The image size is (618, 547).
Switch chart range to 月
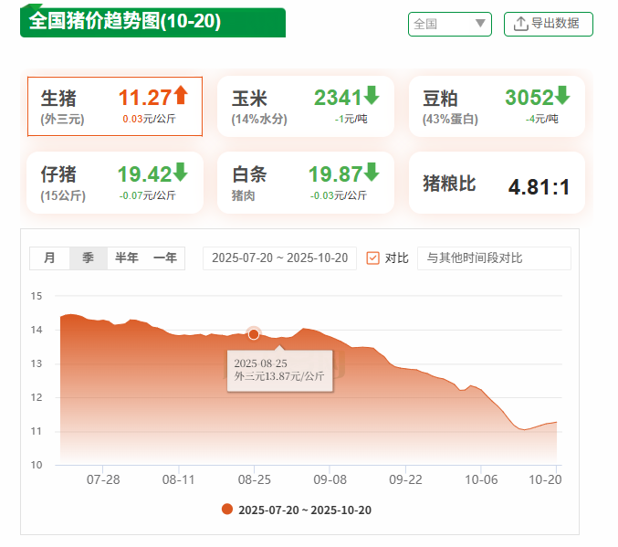pyautogui.click(x=49, y=258)
